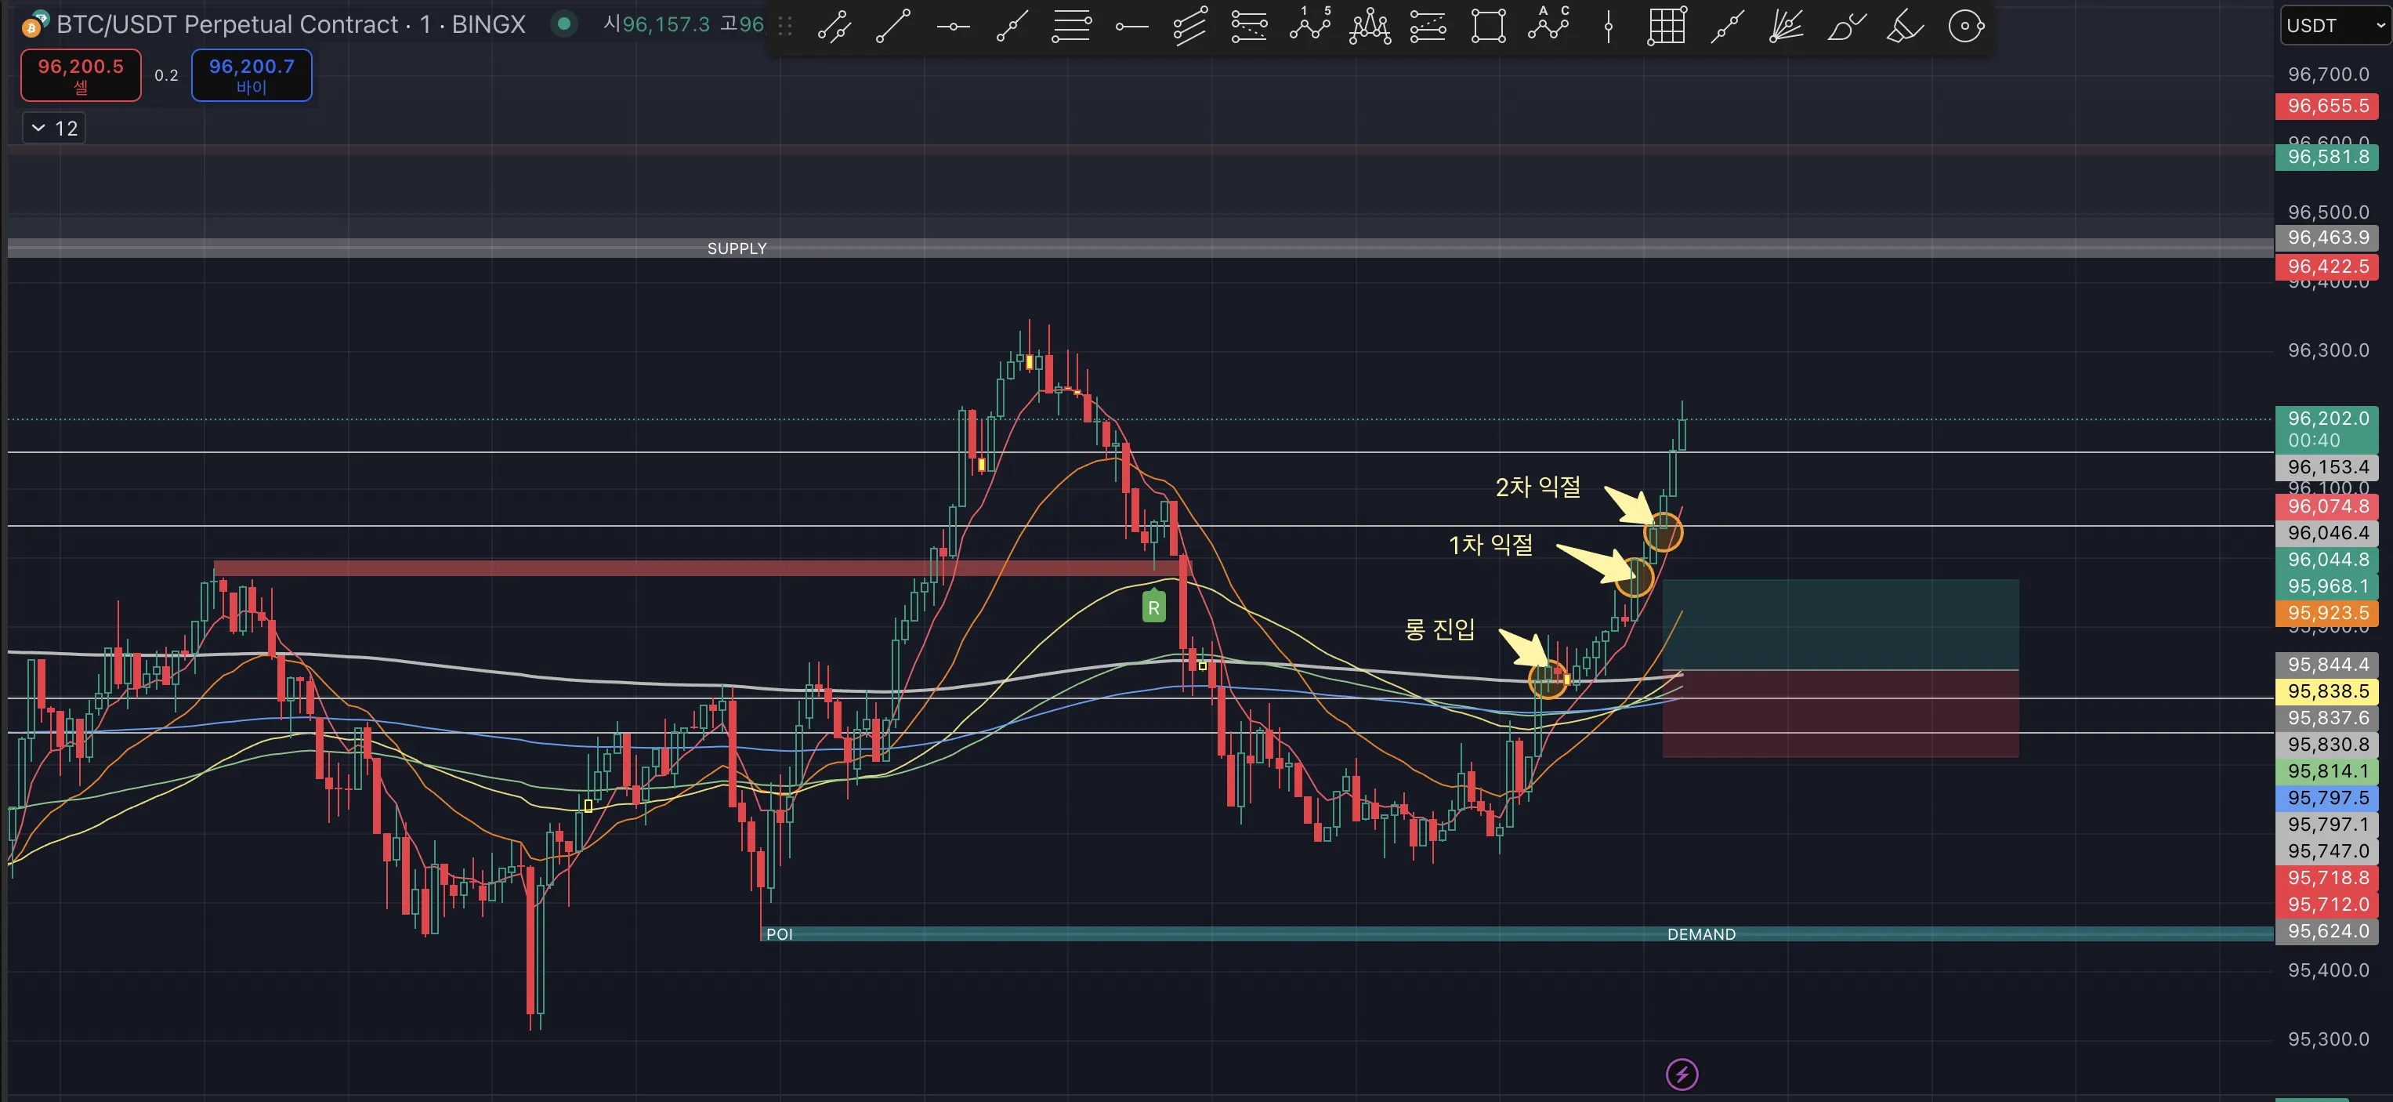This screenshot has height=1102, width=2393.
Task: Click the gray 95,844.4 price label
Action: (x=2326, y=665)
